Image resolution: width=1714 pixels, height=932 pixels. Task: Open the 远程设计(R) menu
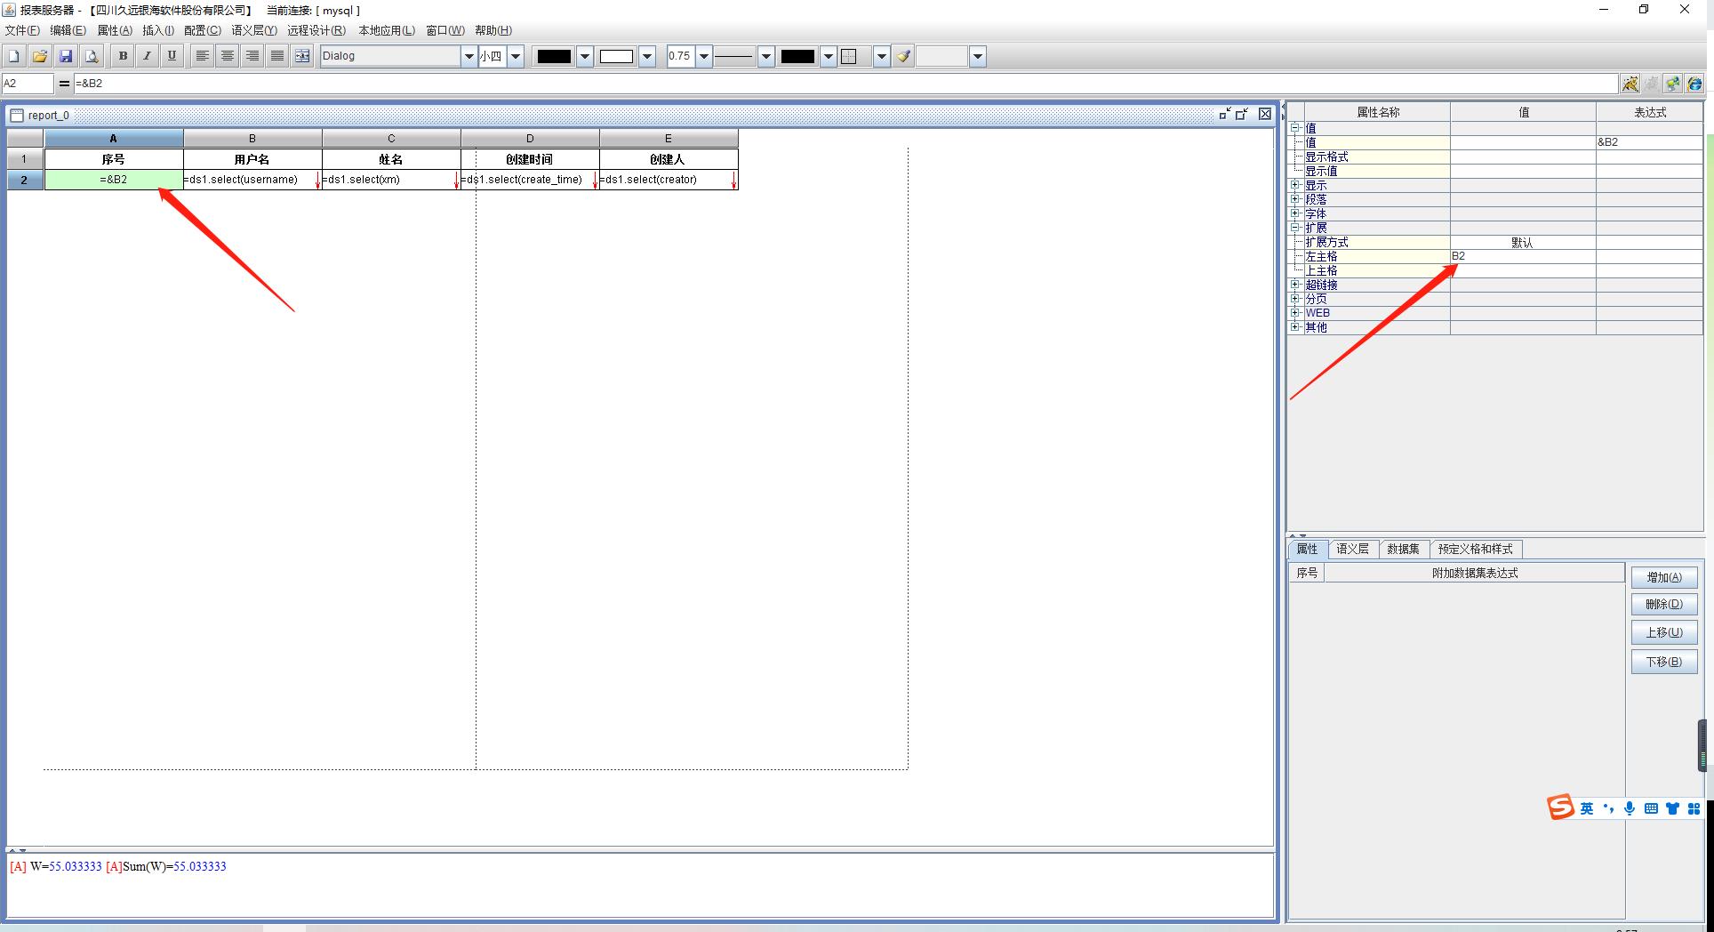pos(316,30)
